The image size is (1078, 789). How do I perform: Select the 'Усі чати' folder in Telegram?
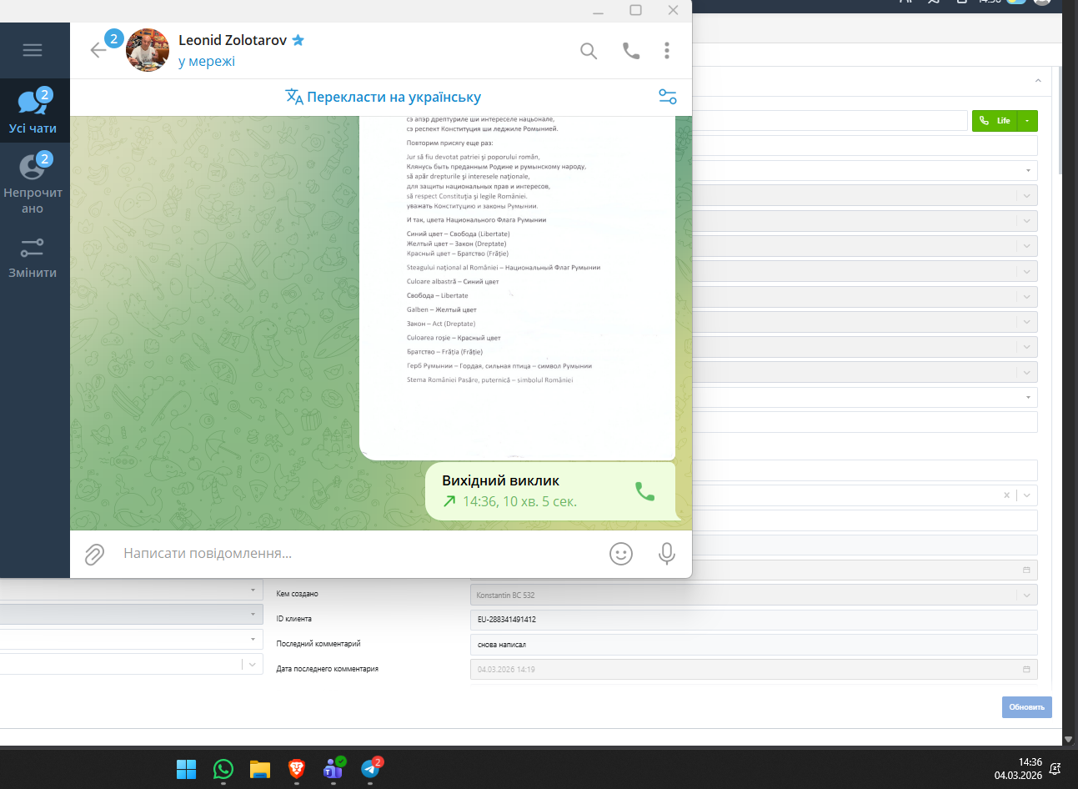(x=33, y=111)
